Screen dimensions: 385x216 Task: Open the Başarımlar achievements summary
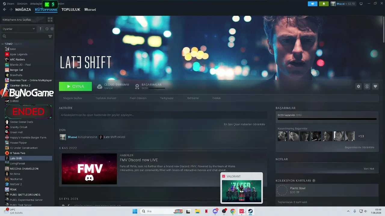[x=150, y=86]
